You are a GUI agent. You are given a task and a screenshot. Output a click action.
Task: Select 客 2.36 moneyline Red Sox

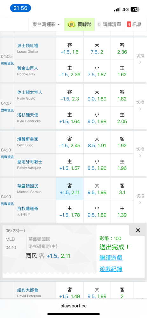(122, 49)
